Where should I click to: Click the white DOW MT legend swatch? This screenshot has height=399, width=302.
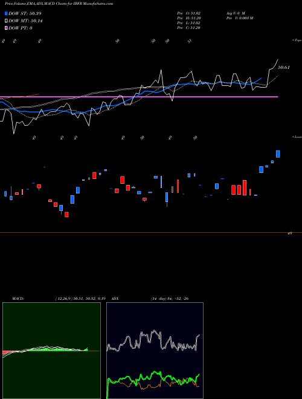(7, 21)
